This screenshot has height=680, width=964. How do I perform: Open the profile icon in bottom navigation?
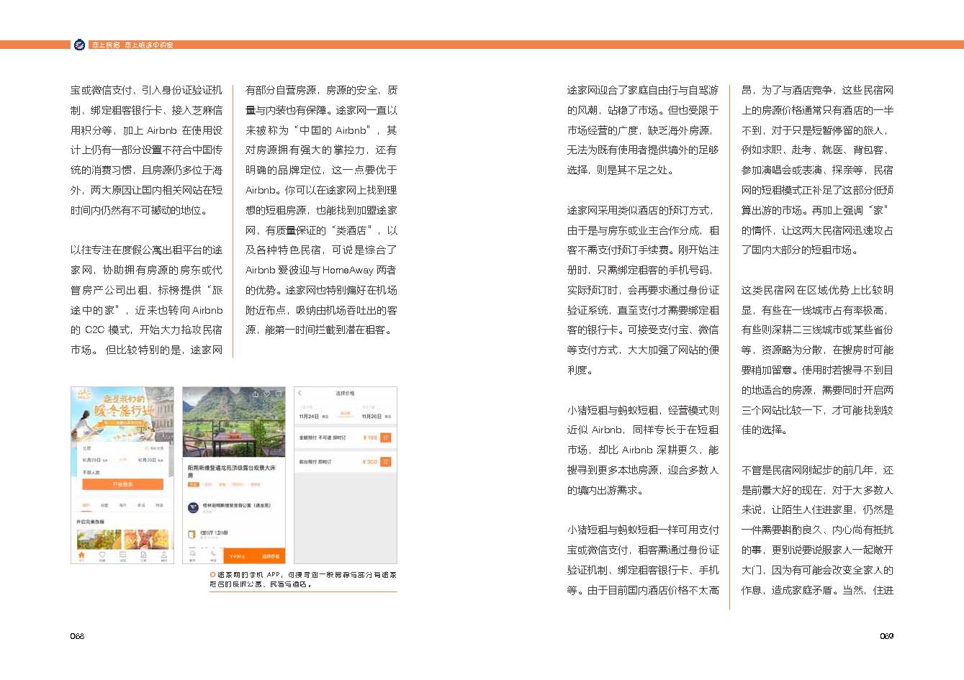pos(163,556)
